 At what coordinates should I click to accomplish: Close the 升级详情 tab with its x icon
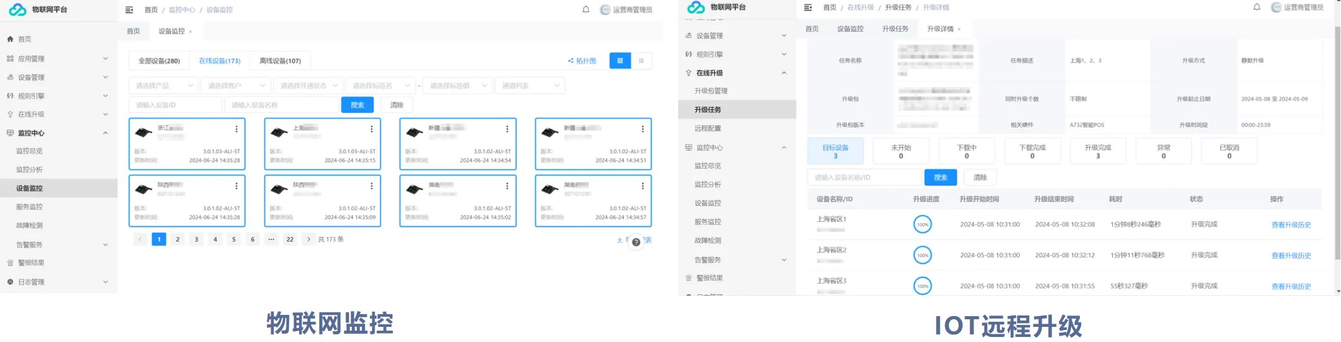click(959, 29)
